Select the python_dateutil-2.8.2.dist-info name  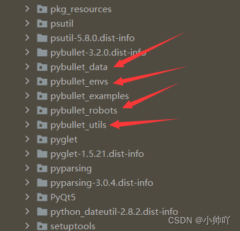tap(114, 212)
